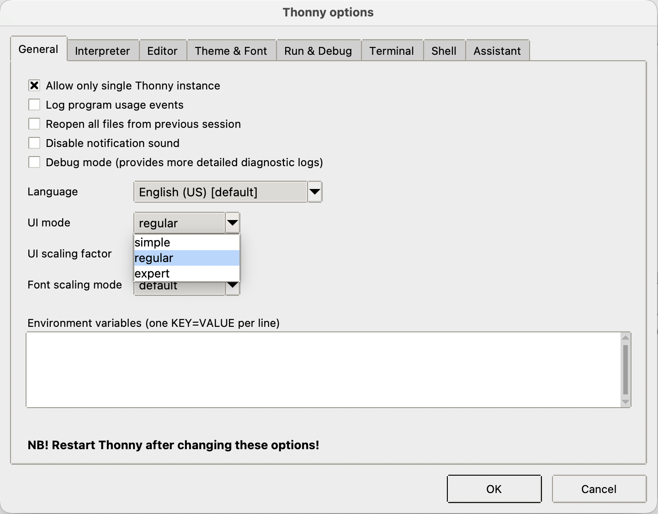Enable Log program usage events checkbox
Image resolution: width=658 pixels, height=514 pixels.
tap(34, 105)
